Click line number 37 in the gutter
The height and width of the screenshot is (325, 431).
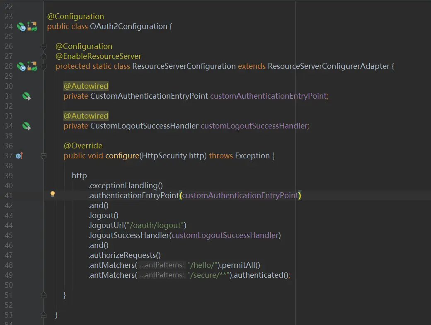(9, 156)
